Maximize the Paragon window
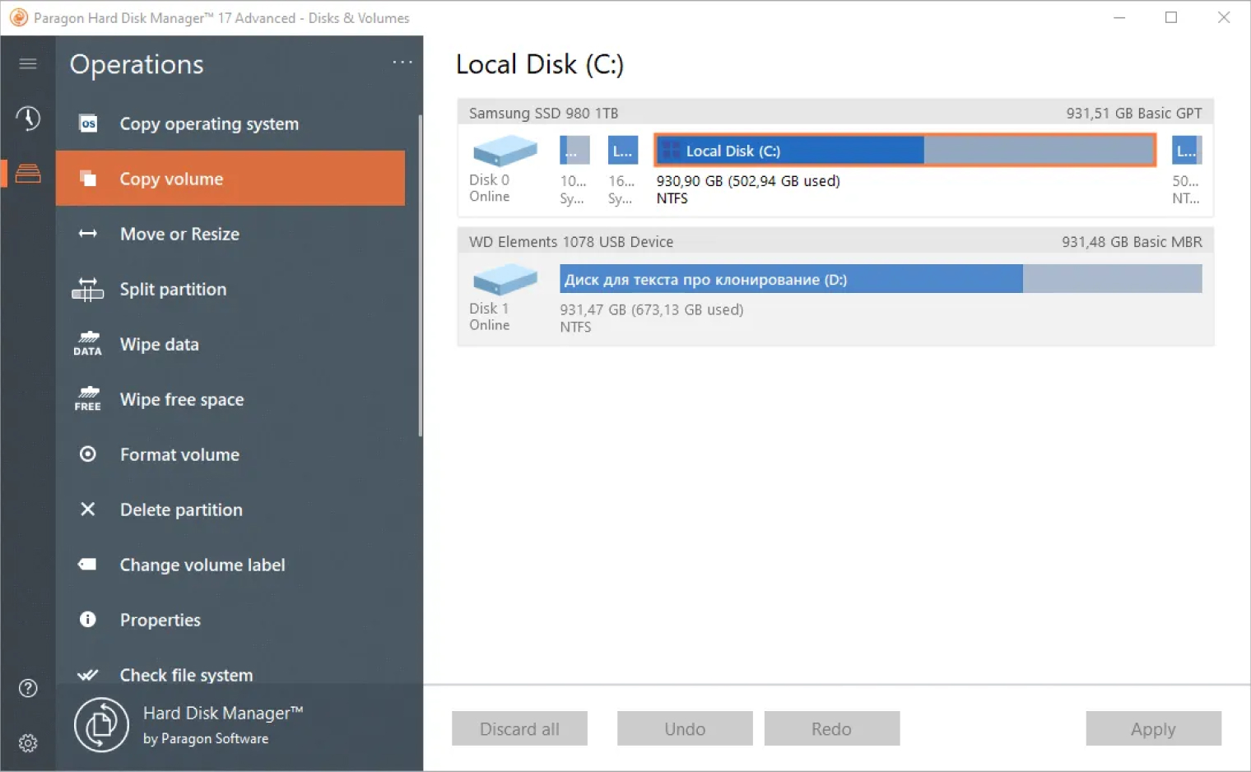 coord(1171,17)
